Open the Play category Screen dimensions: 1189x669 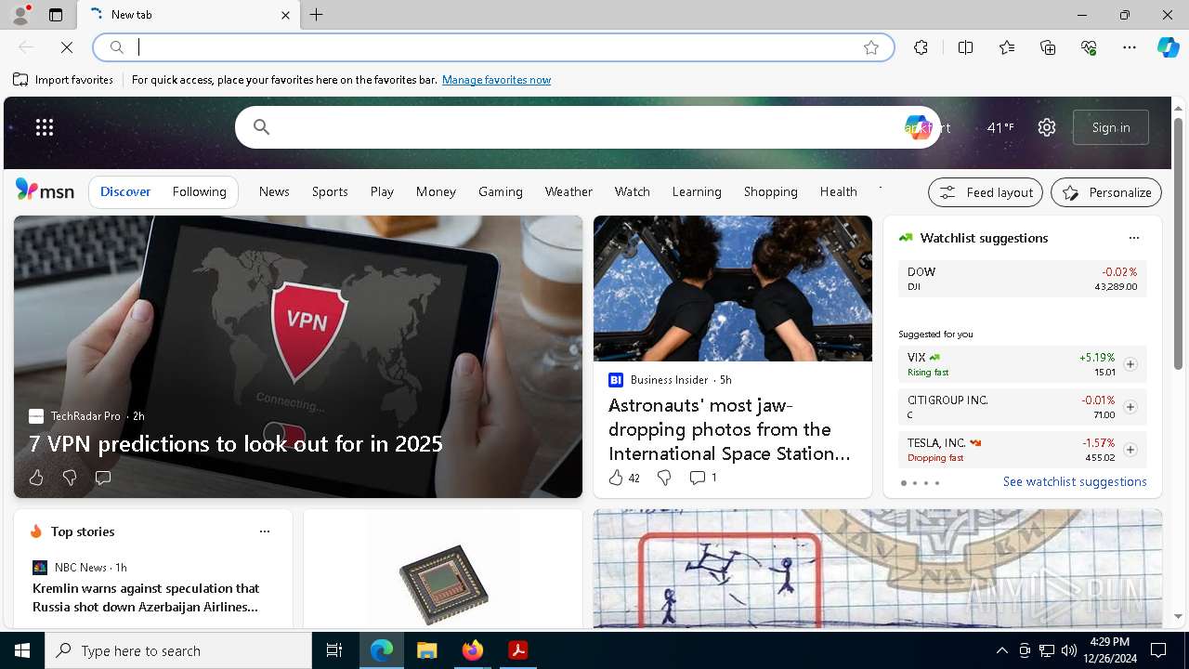pos(382,191)
